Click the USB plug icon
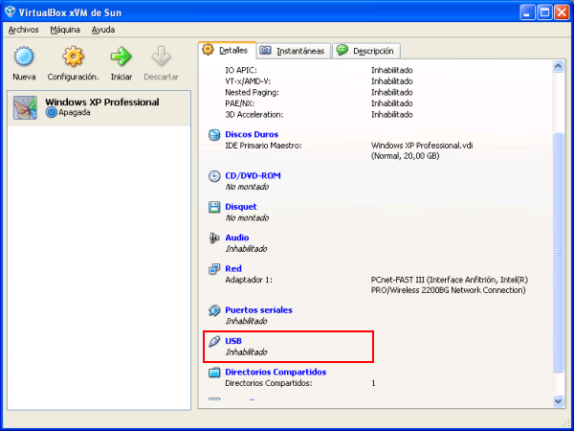574x431 pixels. [214, 341]
